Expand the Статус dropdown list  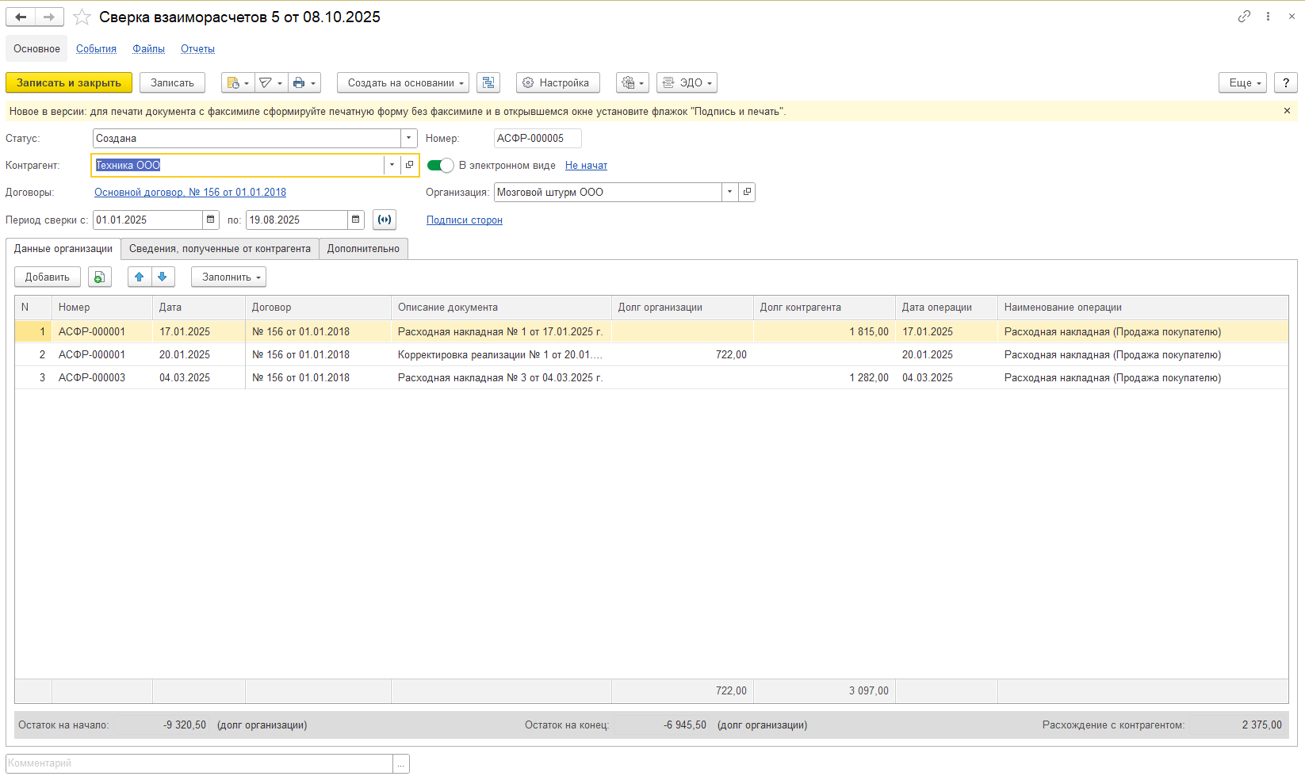tap(409, 139)
